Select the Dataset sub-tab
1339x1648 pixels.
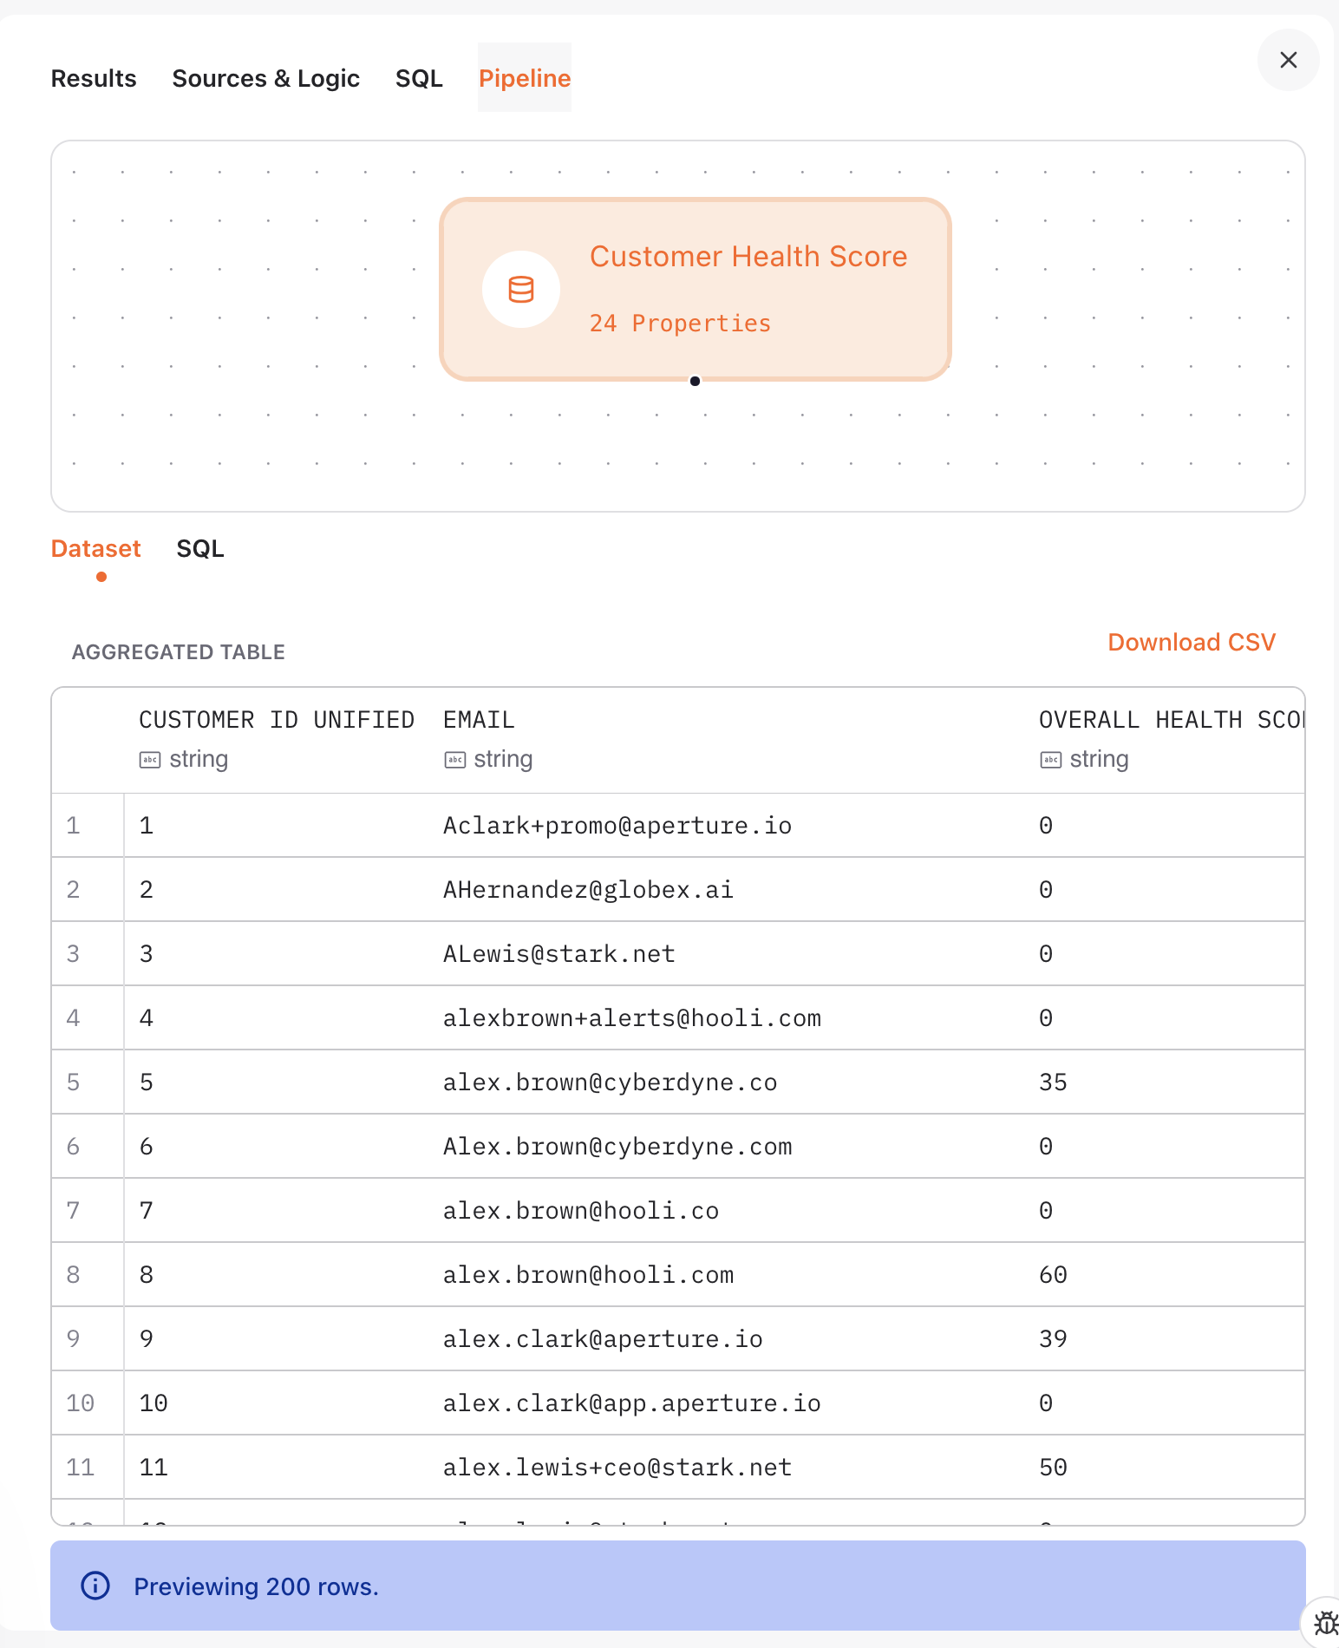[95, 548]
